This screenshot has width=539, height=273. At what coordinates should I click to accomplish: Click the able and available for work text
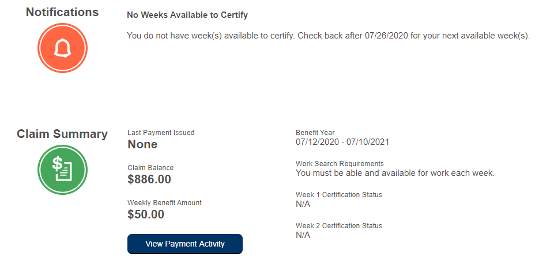point(395,173)
